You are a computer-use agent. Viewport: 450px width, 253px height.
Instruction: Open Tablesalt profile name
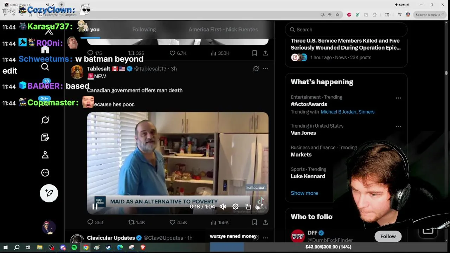[x=99, y=69]
